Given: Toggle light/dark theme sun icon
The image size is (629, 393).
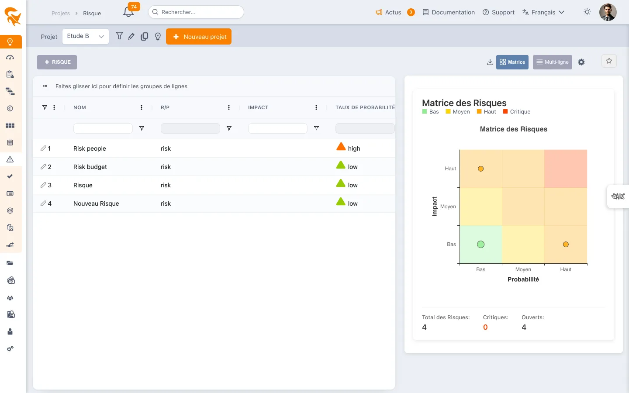Looking at the screenshot, I should 587,12.
